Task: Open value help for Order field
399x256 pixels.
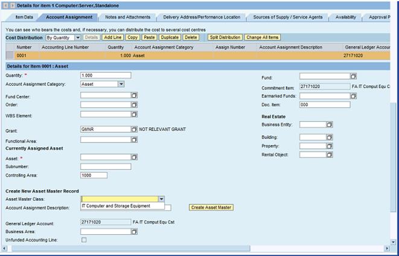Action: [134, 105]
